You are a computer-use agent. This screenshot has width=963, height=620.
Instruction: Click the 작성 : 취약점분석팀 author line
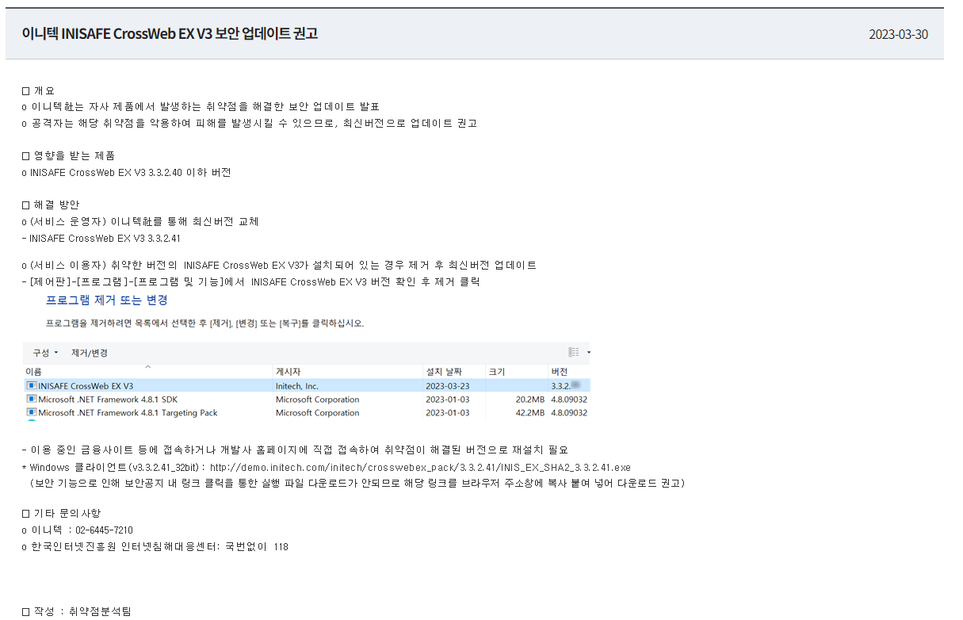(x=77, y=611)
